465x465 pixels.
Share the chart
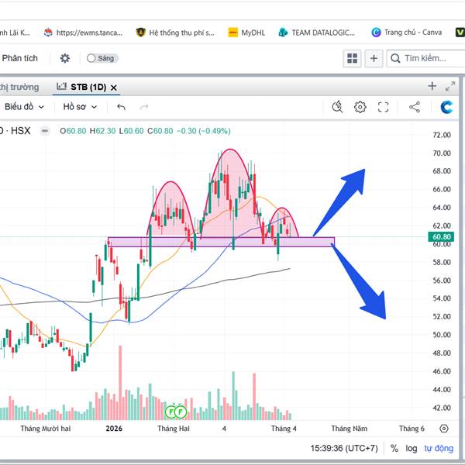415,107
